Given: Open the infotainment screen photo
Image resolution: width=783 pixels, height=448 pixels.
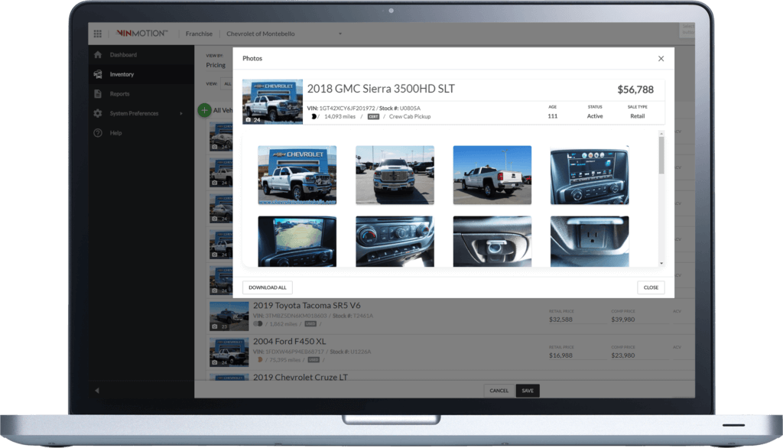Looking at the screenshot, I should (590, 175).
